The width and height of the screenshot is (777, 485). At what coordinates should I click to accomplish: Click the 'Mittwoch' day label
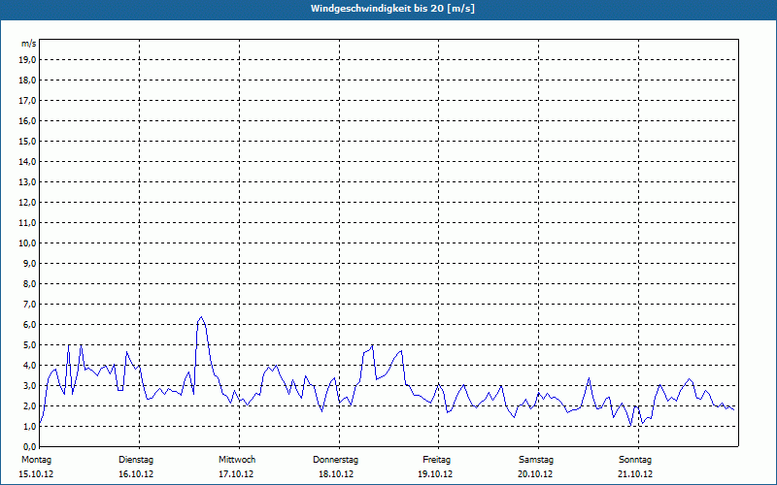(x=237, y=460)
